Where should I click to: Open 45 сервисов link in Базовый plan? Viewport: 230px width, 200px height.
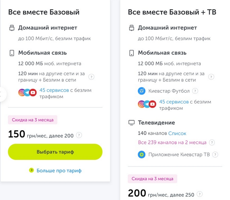(x=54, y=90)
